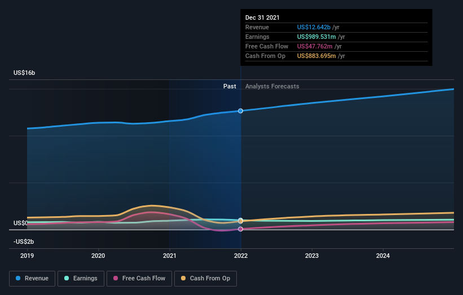Screen dimensions: 463x295
Task: Click the US$0 y-axis label
Action: 20,223
